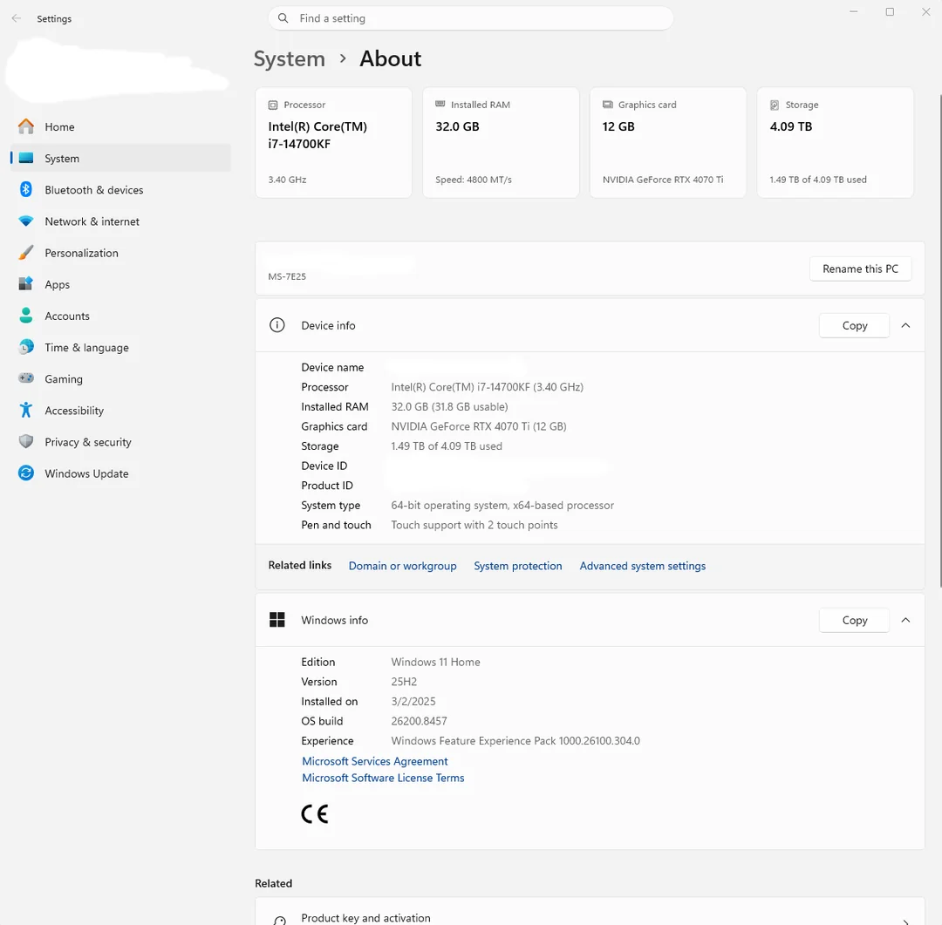Viewport: 942px width, 925px height.
Task: Open Microsoft Services Agreement link
Action: click(x=375, y=761)
